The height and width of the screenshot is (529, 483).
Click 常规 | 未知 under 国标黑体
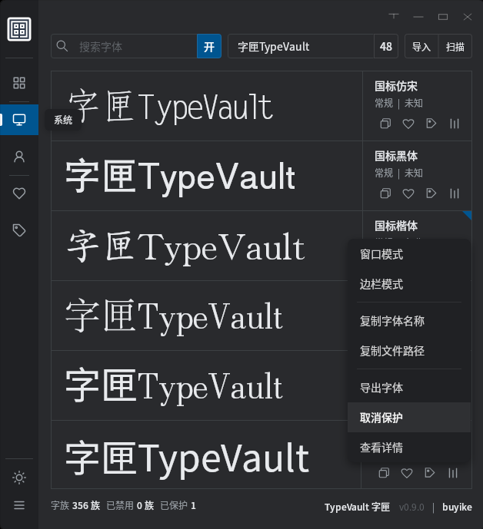click(398, 173)
